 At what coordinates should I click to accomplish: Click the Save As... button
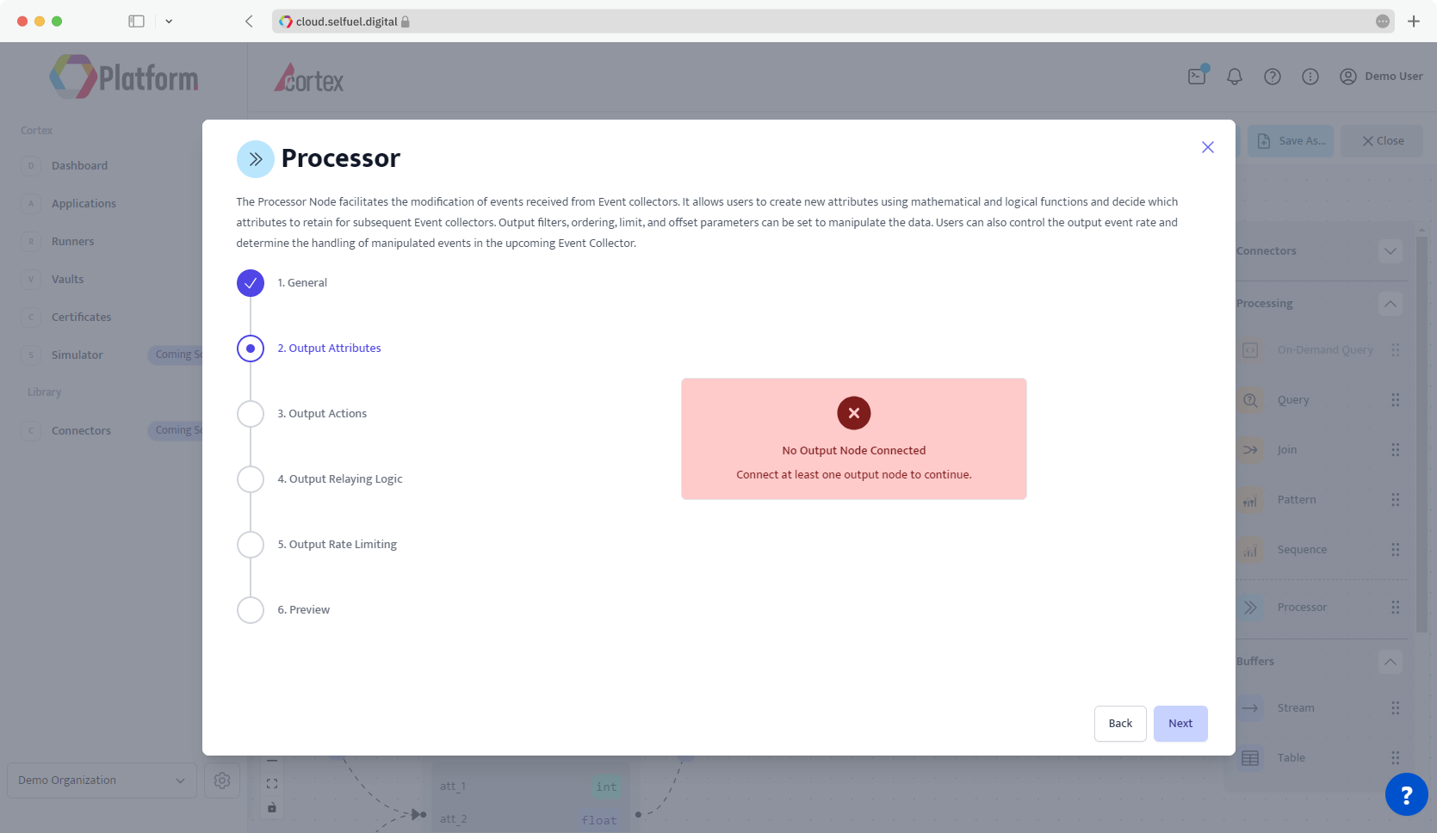pos(1291,141)
